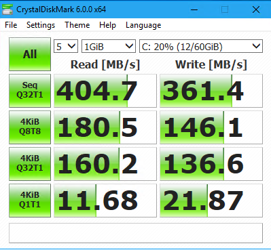The width and height of the screenshot is (271, 250).
Task: Open the test count dropdown showing 5
Action: point(66,46)
